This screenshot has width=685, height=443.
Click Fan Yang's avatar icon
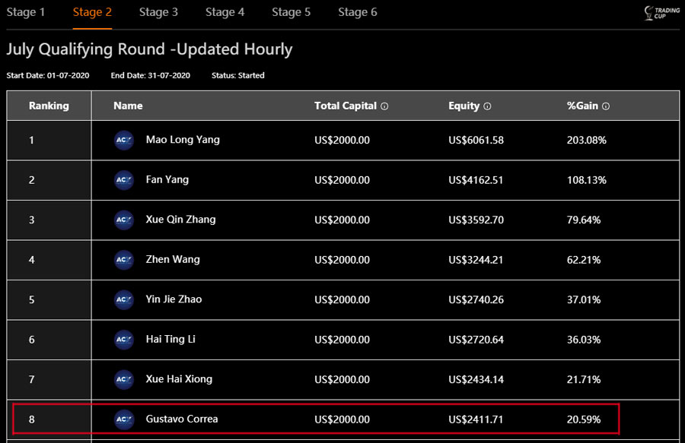point(124,180)
